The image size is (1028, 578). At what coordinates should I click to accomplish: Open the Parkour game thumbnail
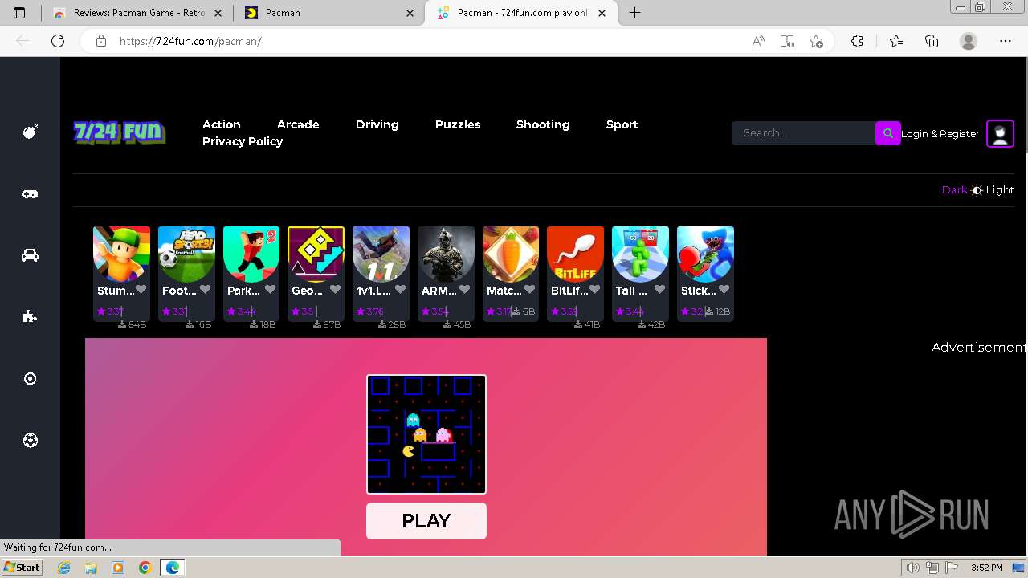[251, 254]
